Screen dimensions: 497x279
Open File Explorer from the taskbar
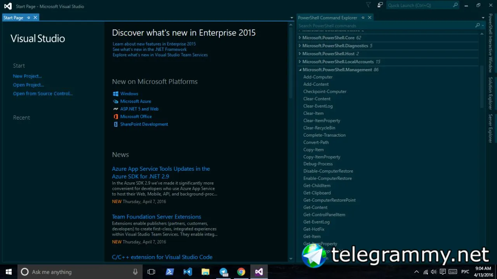pos(205,272)
